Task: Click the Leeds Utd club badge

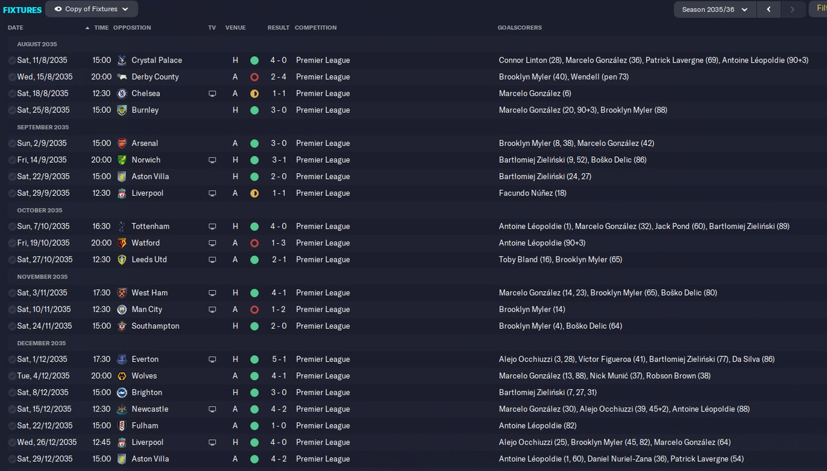Action: tap(122, 260)
